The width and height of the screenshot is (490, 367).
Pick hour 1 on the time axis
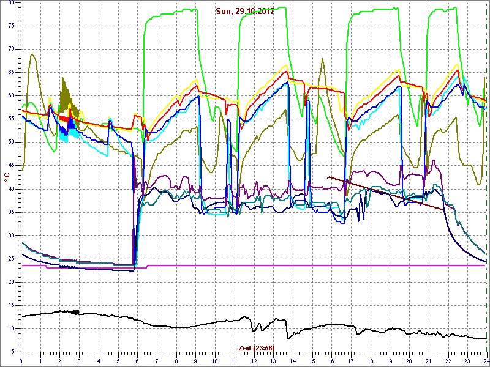[40, 361]
